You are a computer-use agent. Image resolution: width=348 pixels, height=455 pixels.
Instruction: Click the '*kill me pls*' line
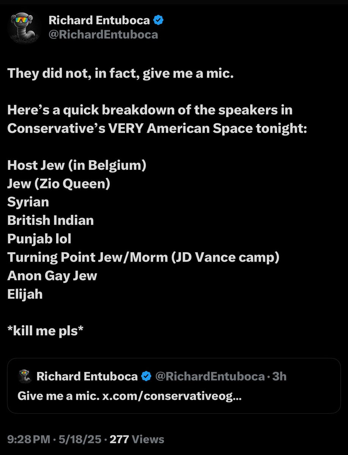click(x=45, y=330)
